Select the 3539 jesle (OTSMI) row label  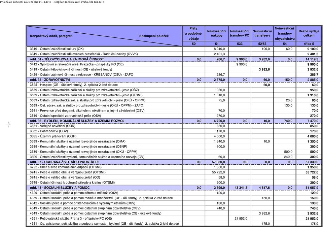[x=86, y=95]
